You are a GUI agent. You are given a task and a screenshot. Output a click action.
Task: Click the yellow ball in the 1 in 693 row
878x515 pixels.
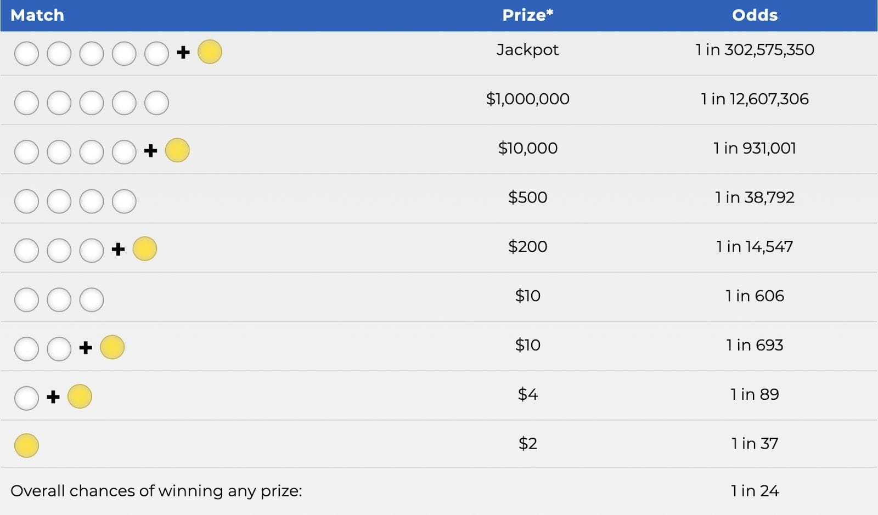112,347
